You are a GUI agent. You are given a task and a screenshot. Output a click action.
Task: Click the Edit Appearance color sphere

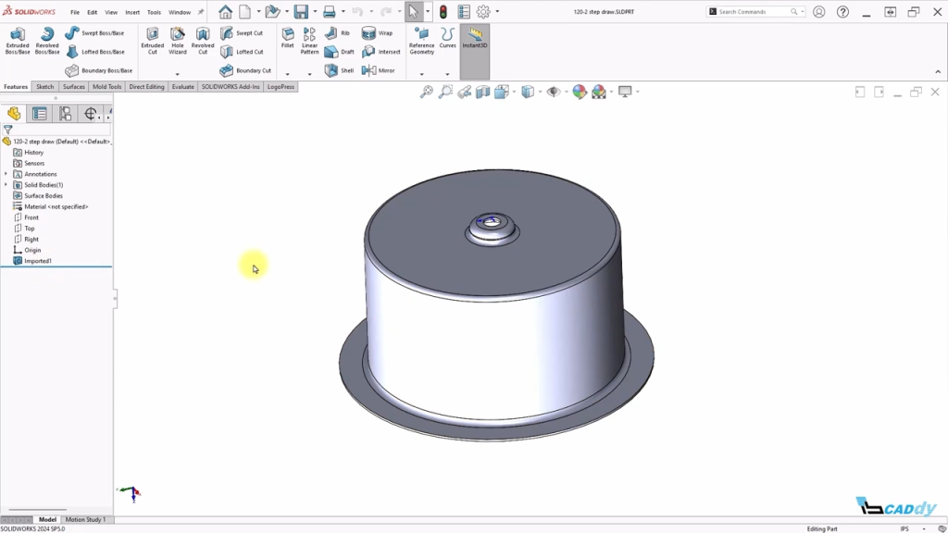point(580,92)
